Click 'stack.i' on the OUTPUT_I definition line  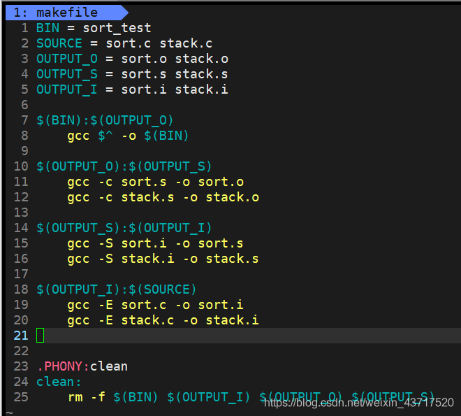[202, 89]
